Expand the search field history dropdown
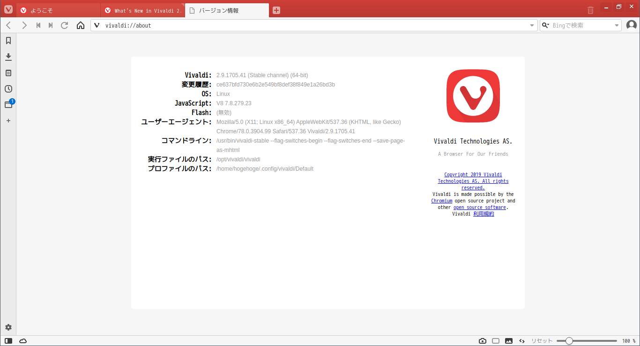The image size is (640, 346). pyautogui.click(x=617, y=25)
